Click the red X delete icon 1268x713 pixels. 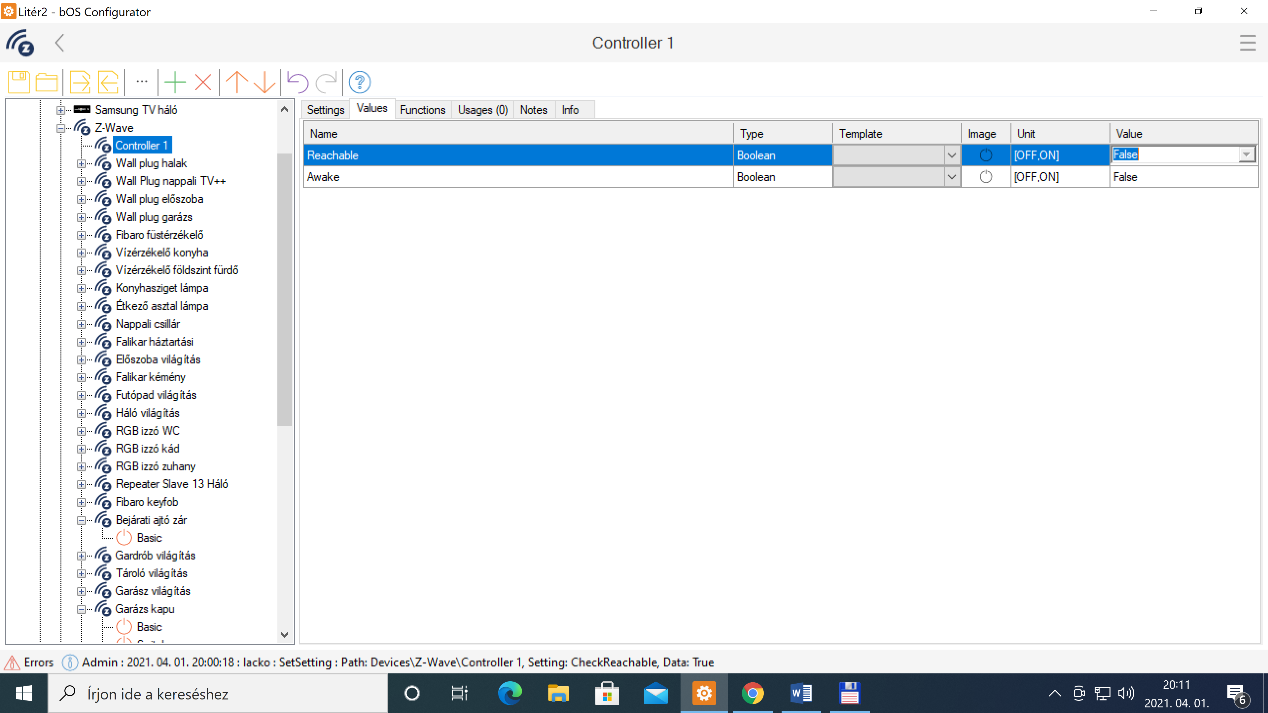(203, 82)
